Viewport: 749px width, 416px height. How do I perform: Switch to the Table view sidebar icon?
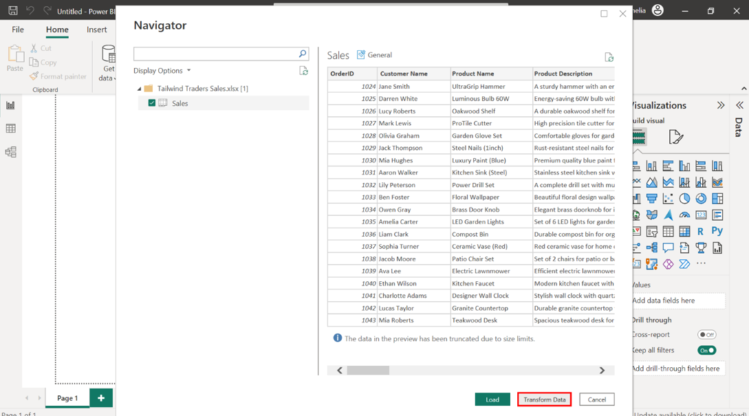click(10, 129)
